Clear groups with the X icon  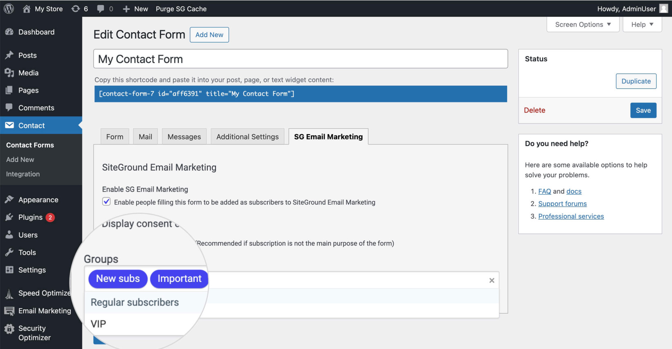pos(492,281)
